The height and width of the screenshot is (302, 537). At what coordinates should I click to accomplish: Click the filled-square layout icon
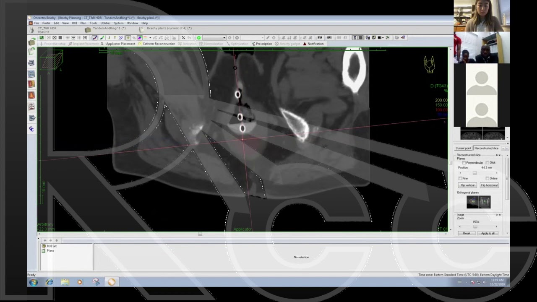click(x=360, y=38)
